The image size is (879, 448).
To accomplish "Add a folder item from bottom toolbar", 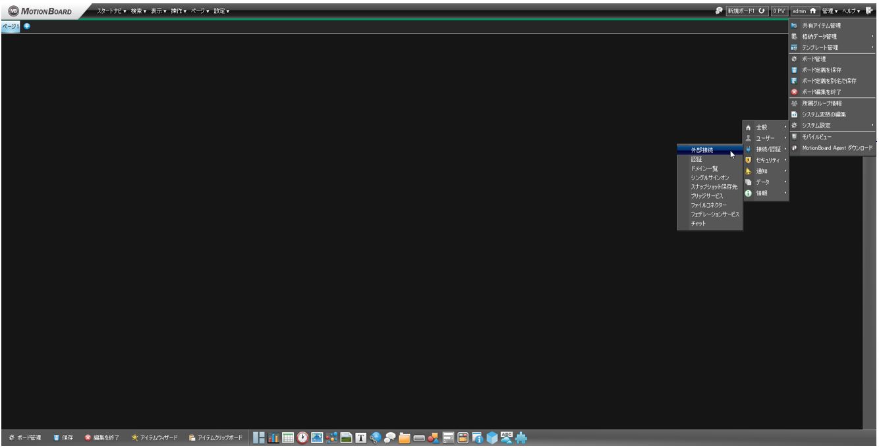I will coord(405,438).
